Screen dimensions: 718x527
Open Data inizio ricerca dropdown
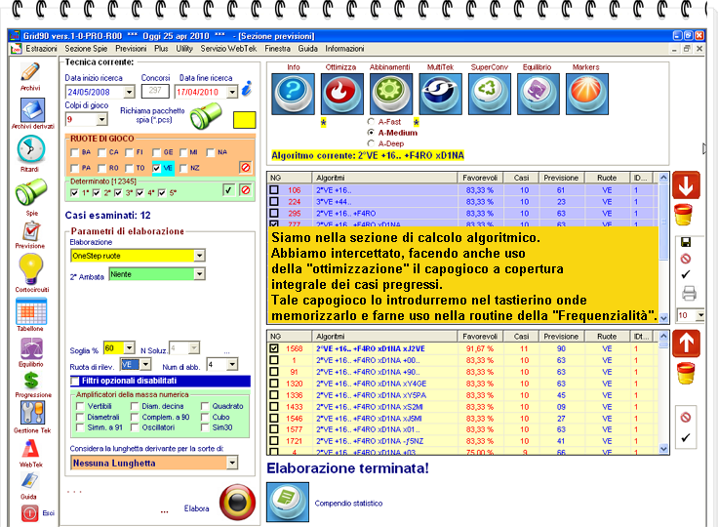(129, 92)
